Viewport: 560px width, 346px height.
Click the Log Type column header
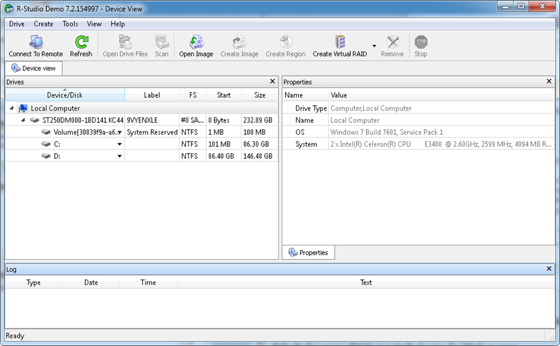(x=34, y=282)
